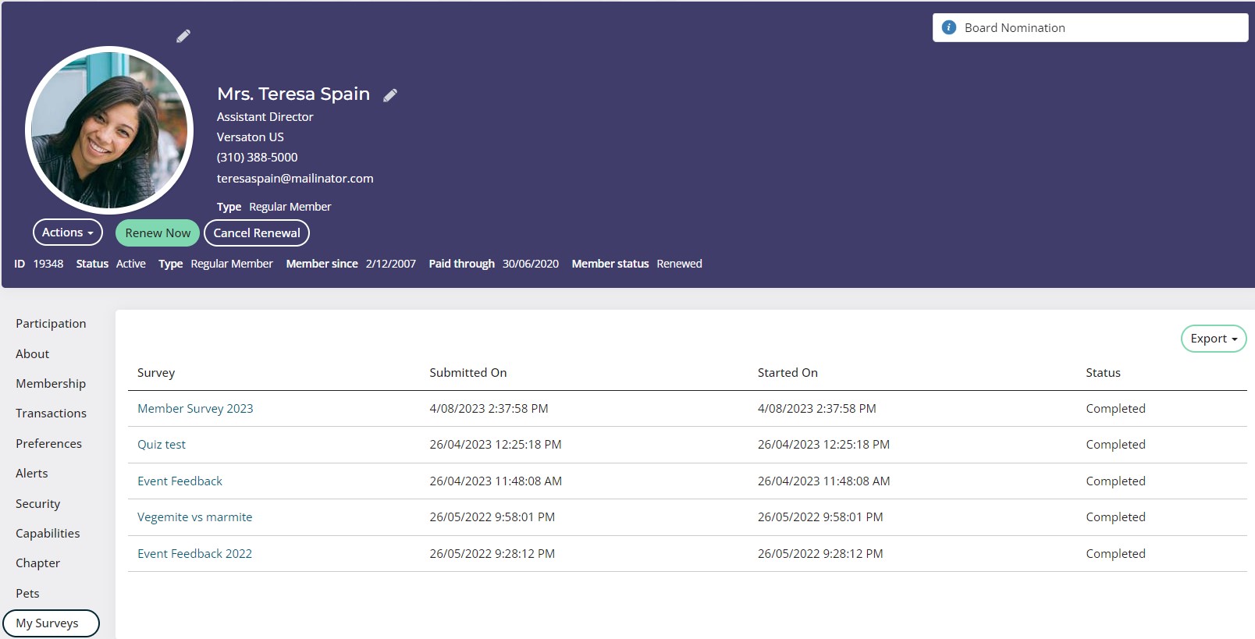Screen dimensions: 1255x639
Task: Click Submitted On column header
Action: pos(468,372)
